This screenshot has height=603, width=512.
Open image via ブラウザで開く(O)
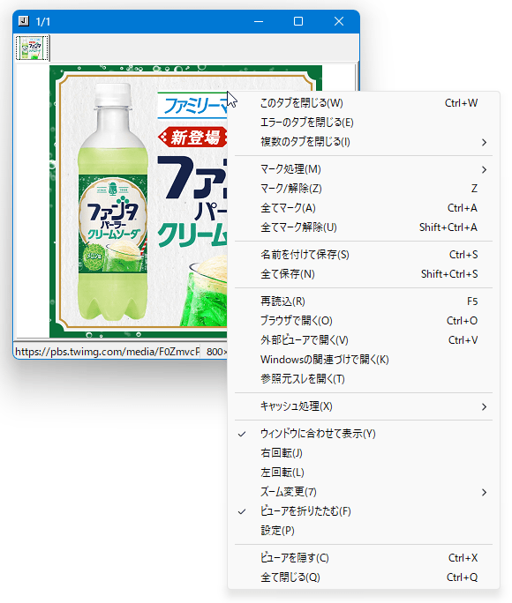pos(364,321)
